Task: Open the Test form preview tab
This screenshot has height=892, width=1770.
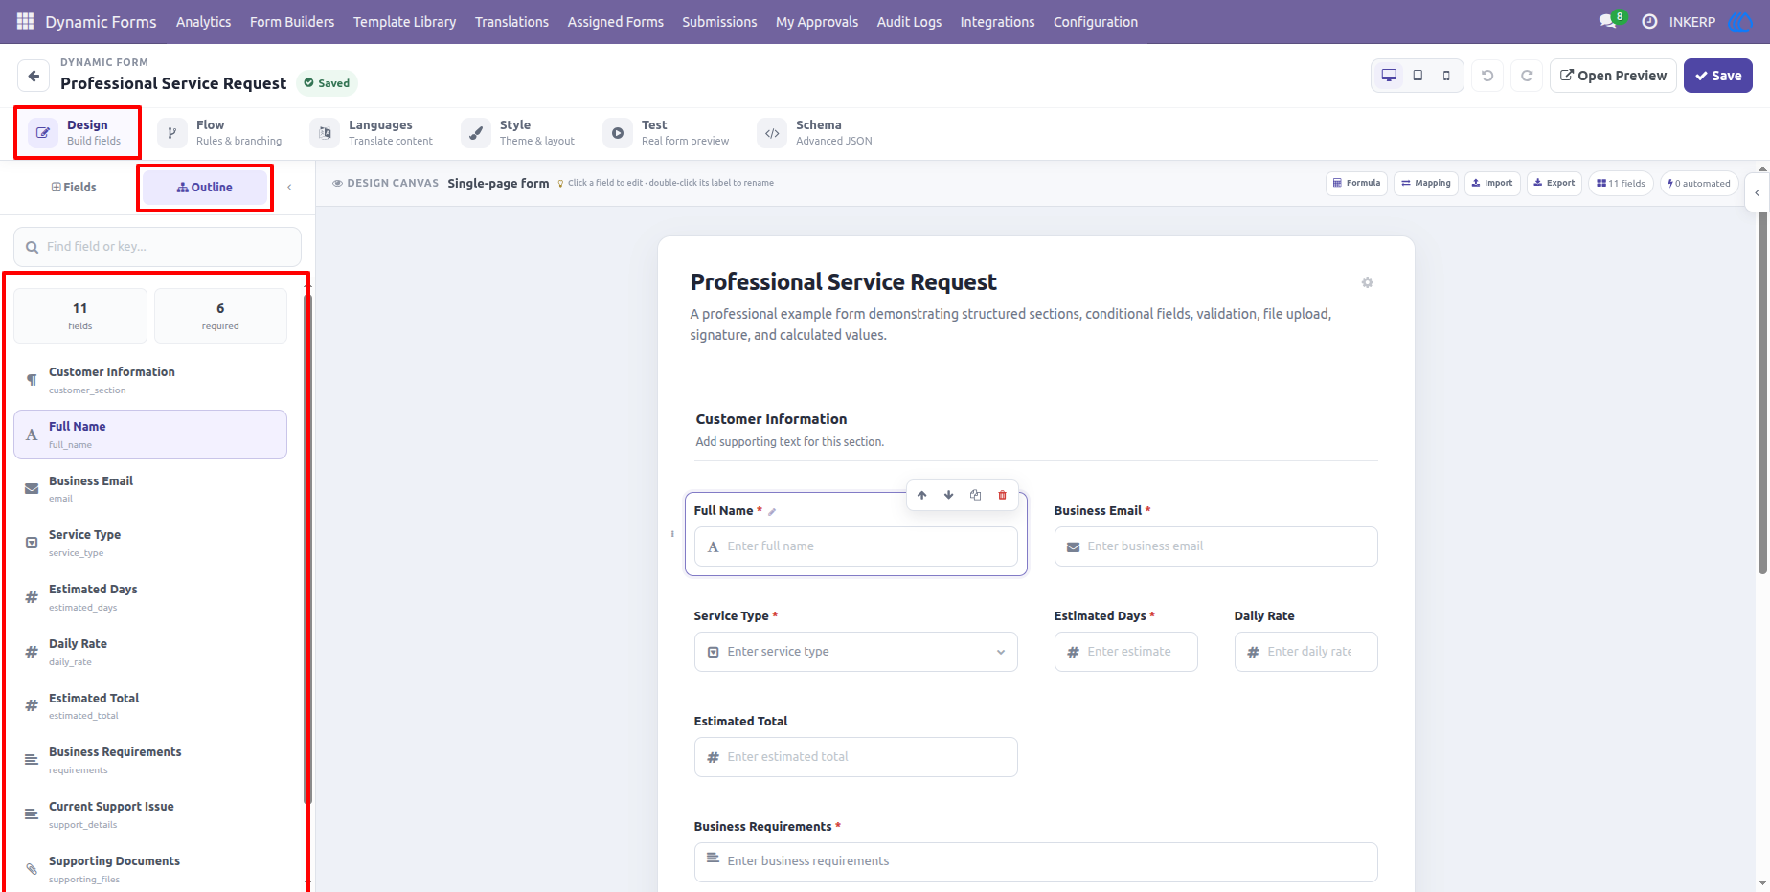Action: point(667,132)
